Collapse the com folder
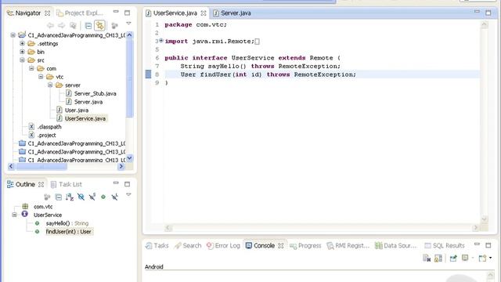The width and height of the screenshot is (501, 282). pyautogui.click(x=31, y=68)
